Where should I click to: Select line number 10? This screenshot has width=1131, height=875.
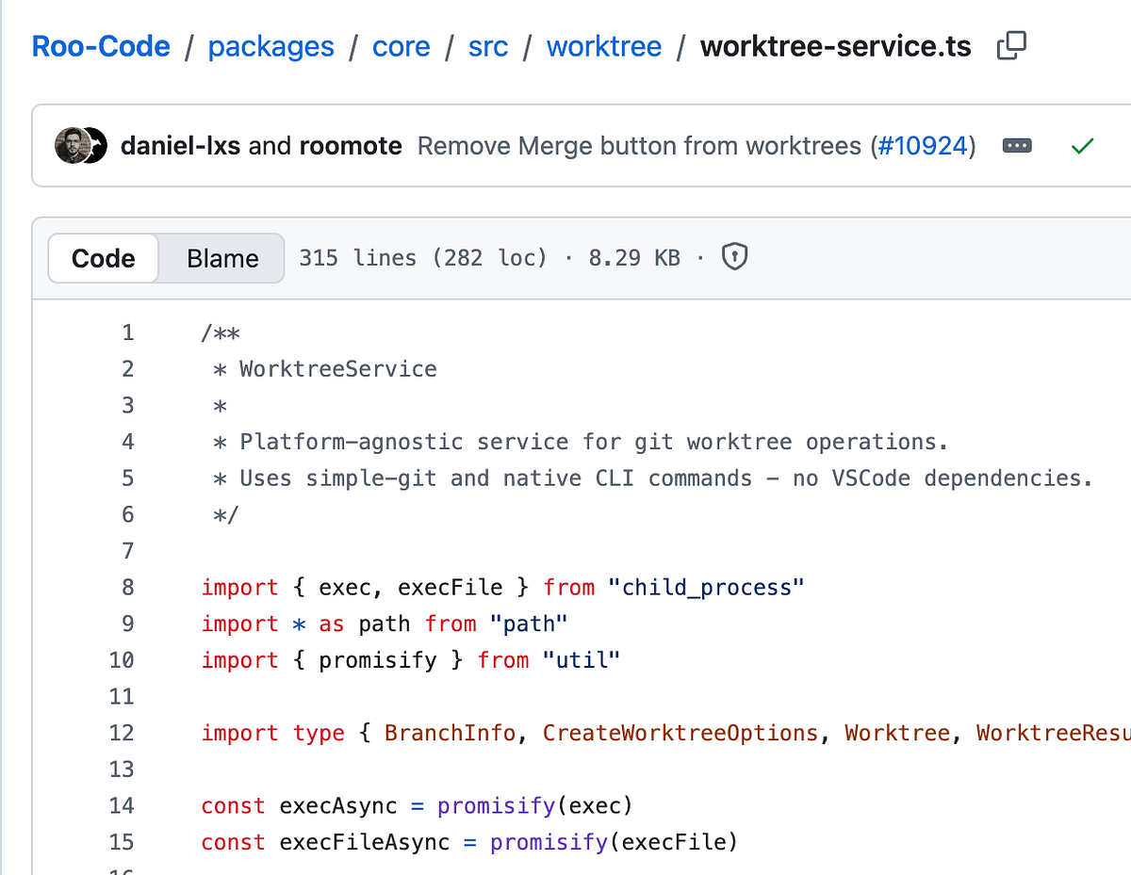click(122, 660)
